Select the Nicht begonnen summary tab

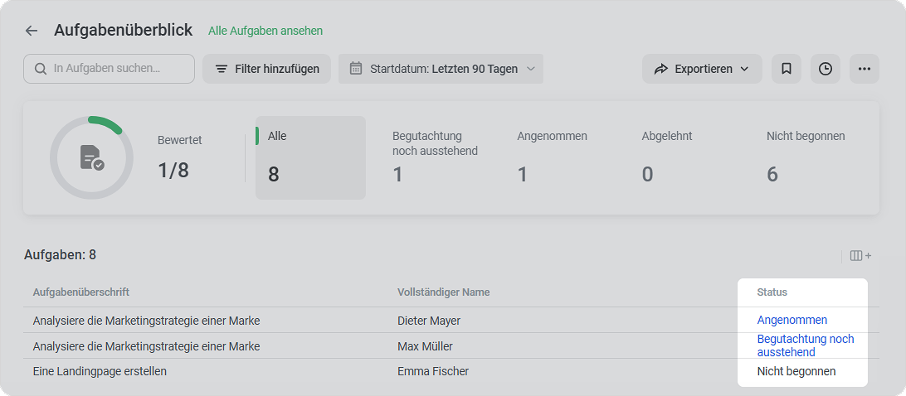click(x=806, y=157)
